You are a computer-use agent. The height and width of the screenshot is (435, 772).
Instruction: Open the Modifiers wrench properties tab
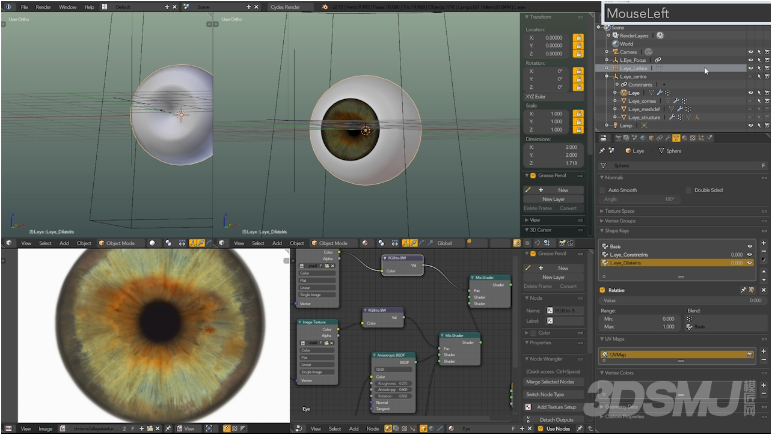667,138
